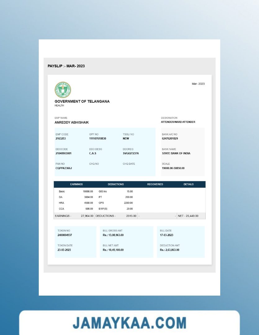Click the STATE BANK OF INDIA text

tap(176, 153)
